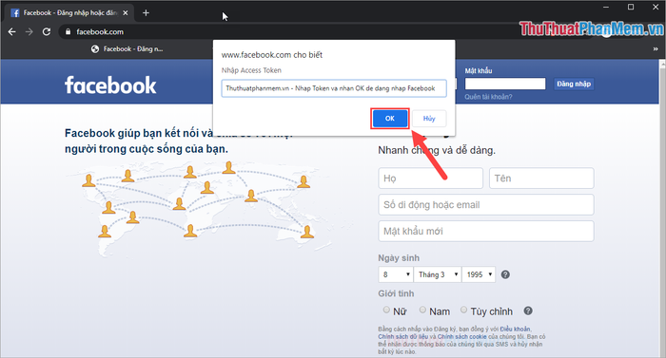The image size is (666, 358).
Task: Click the birthday help question mark icon
Action: (505, 274)
